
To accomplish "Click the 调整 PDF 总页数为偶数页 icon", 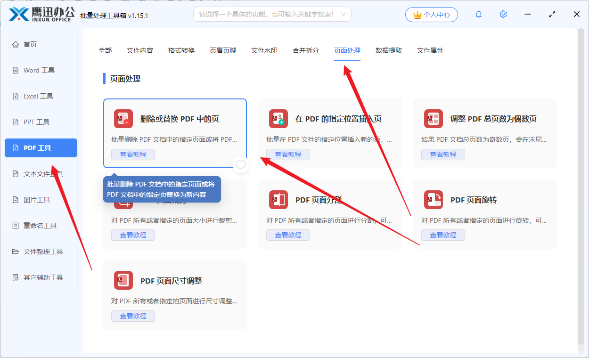I will 434,119.
